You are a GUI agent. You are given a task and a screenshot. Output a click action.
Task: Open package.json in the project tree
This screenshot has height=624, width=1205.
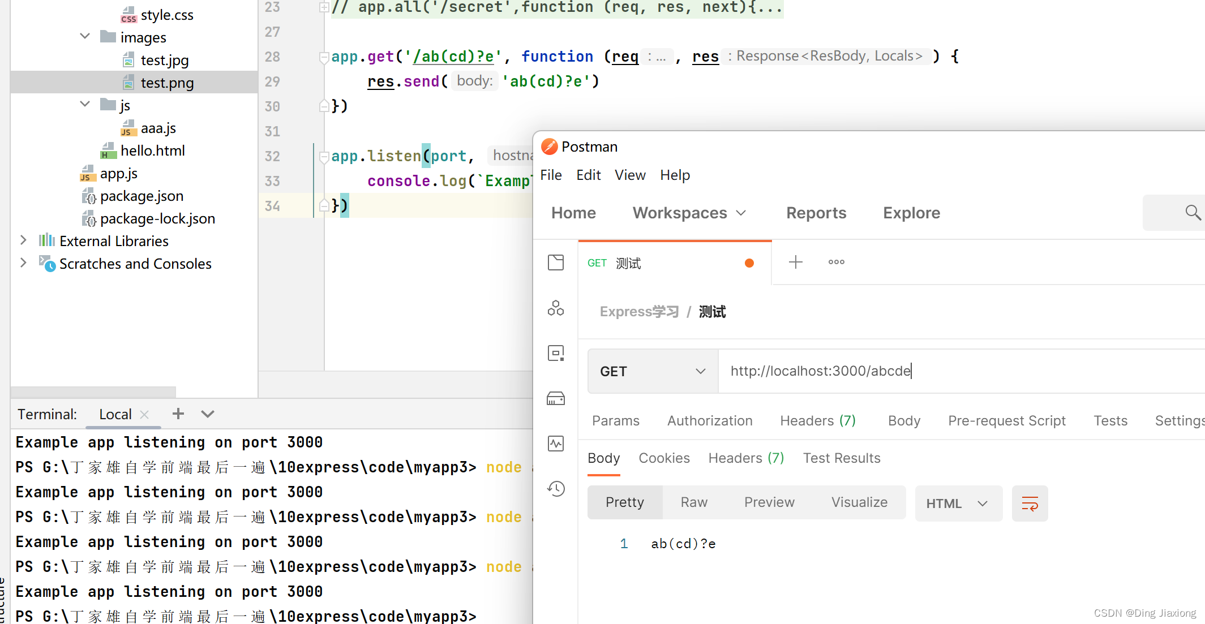[x=141, y=196]
